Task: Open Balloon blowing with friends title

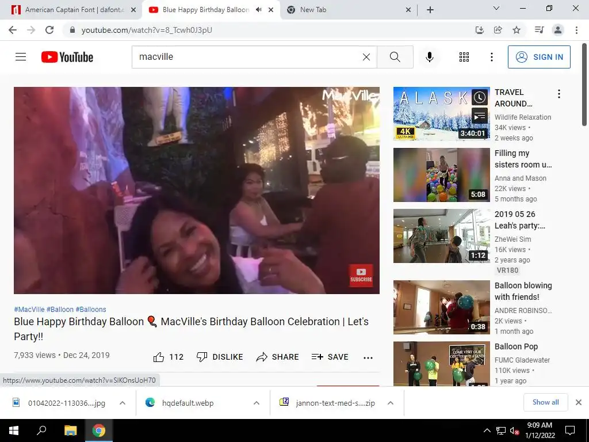Action: pos(523,291)
